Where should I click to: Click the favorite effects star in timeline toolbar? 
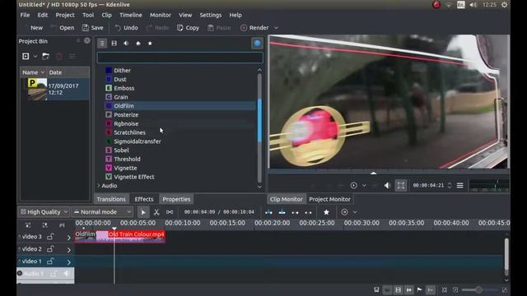tap(326, 212)
